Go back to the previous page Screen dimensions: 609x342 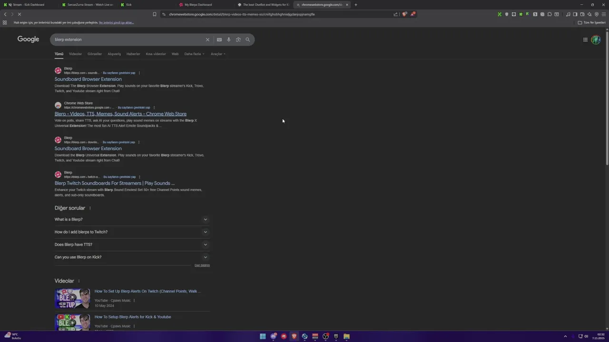click(5, 14)
